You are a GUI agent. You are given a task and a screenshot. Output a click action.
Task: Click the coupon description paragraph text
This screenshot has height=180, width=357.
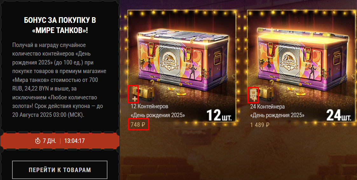point(59,80)
